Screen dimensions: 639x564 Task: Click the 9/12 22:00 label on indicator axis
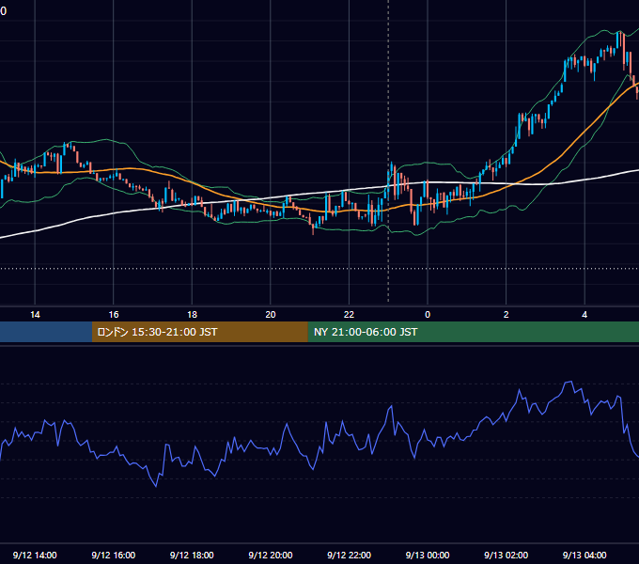(x=349, y=555)
